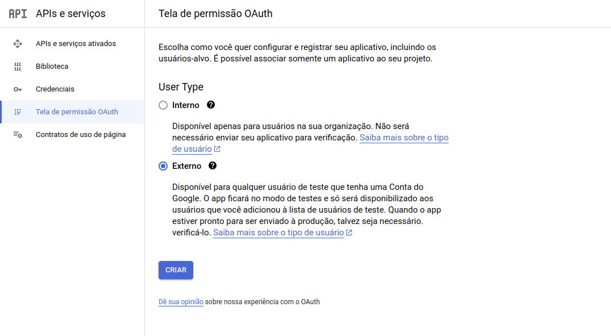
Task: Open the Credenciais sidebar item
Action: [73, 89]
